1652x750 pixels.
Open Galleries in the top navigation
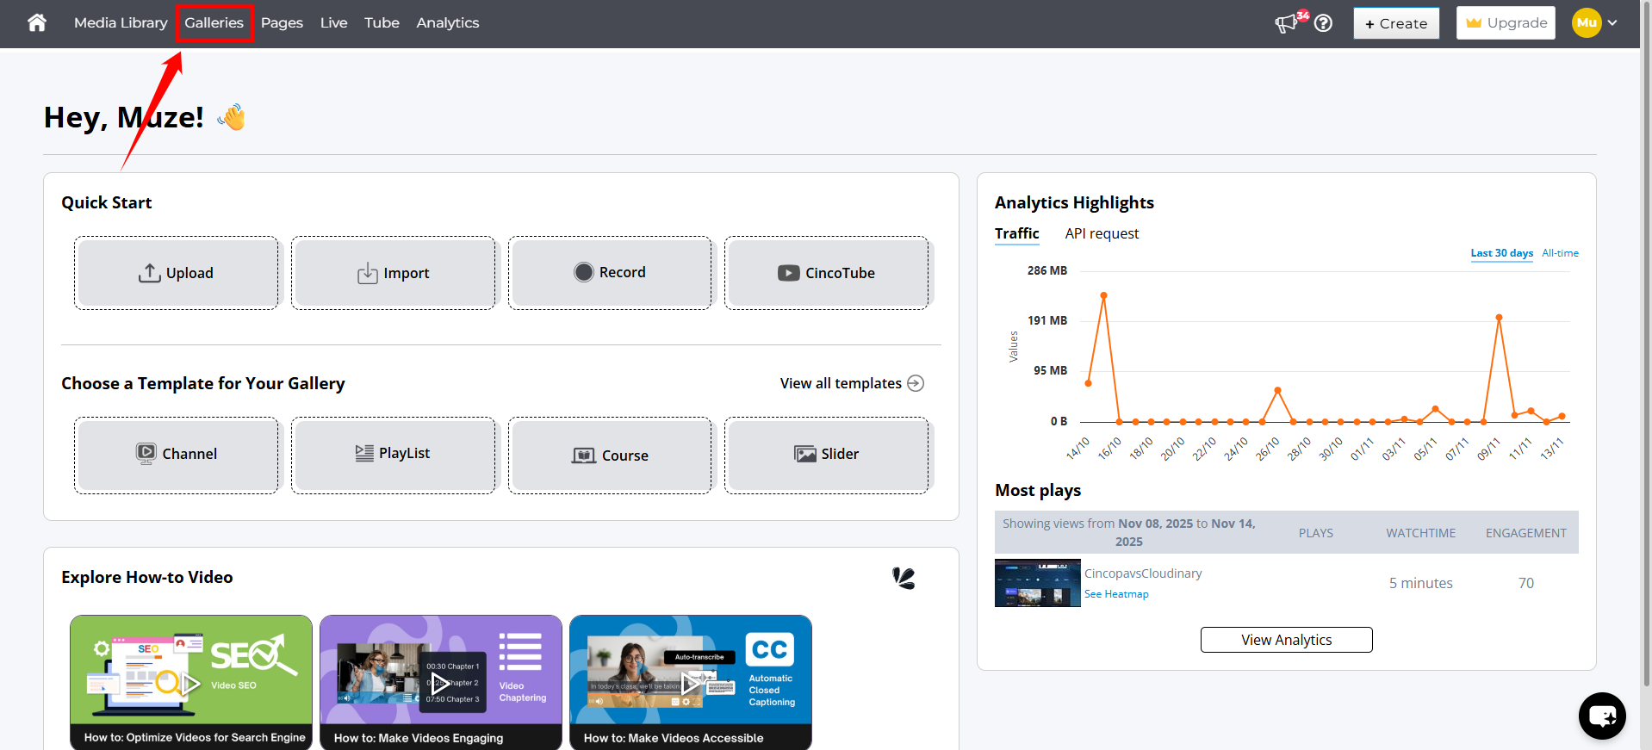(x=214, y=23)
